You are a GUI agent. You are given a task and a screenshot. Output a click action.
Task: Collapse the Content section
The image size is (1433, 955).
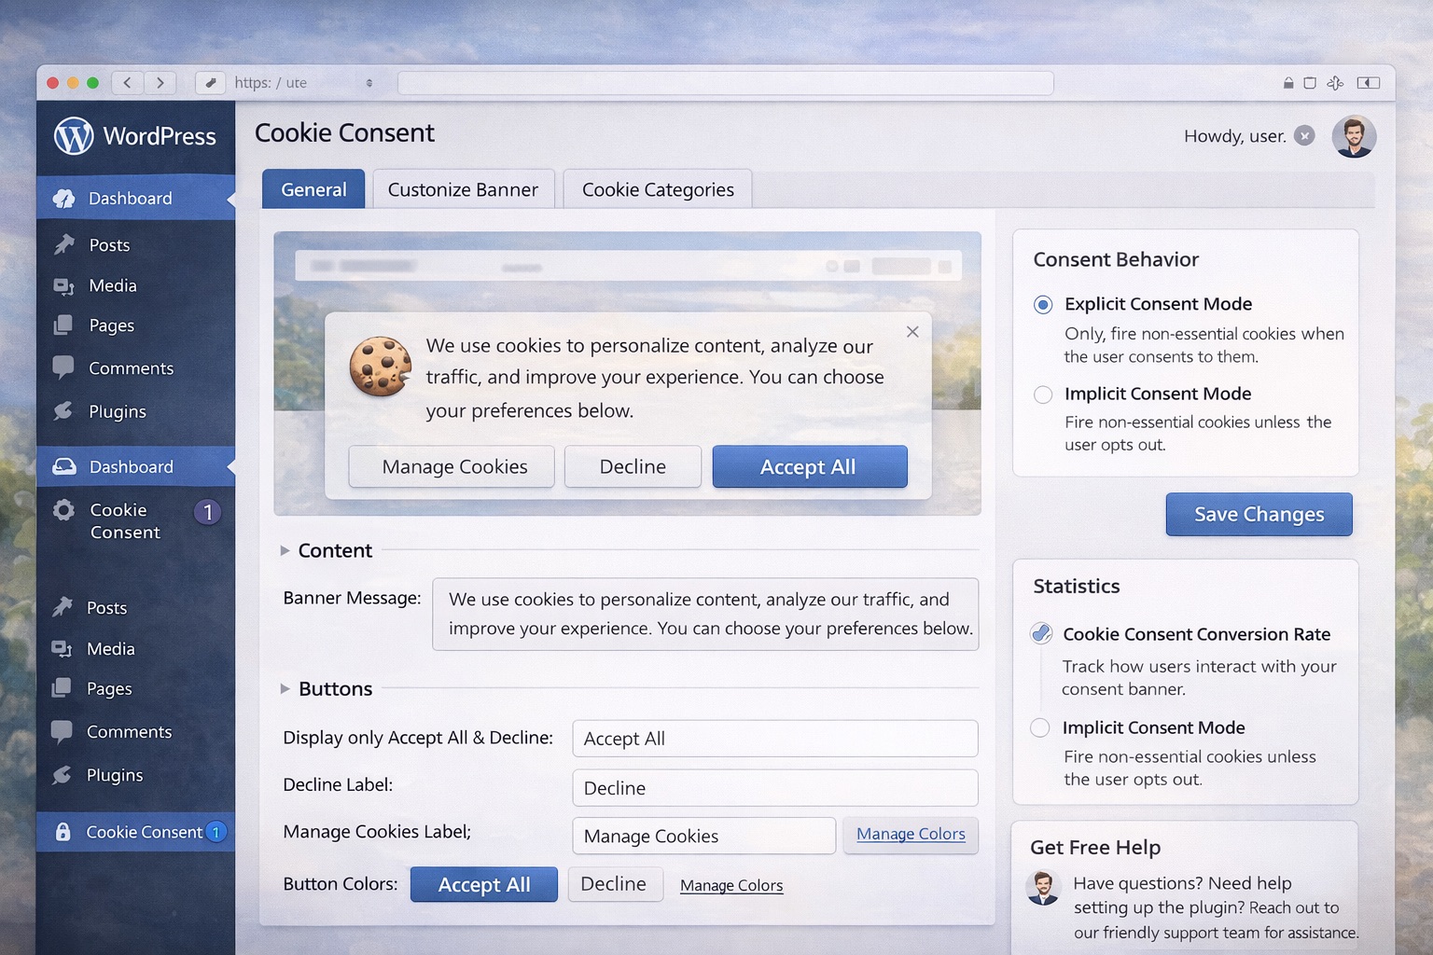(285, 550)
